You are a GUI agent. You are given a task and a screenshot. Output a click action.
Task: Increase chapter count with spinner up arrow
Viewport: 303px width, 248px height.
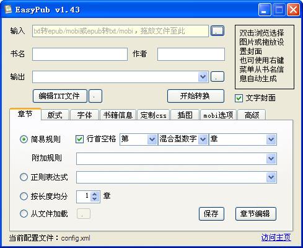coord(95,194)
